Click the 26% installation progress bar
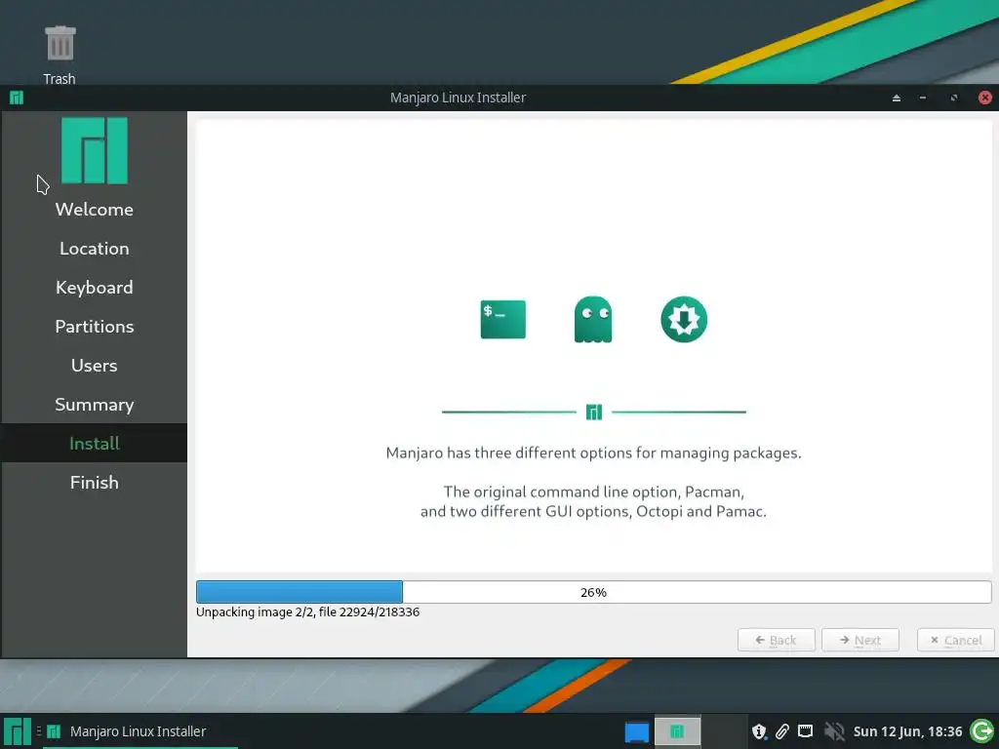 (x=594, y=592)
